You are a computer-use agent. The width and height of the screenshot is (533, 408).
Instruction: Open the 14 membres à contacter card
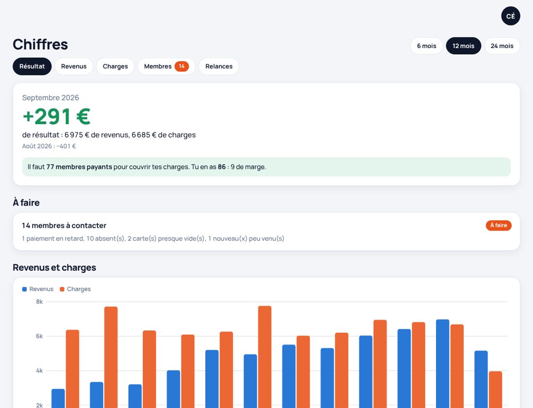point(266,231)
